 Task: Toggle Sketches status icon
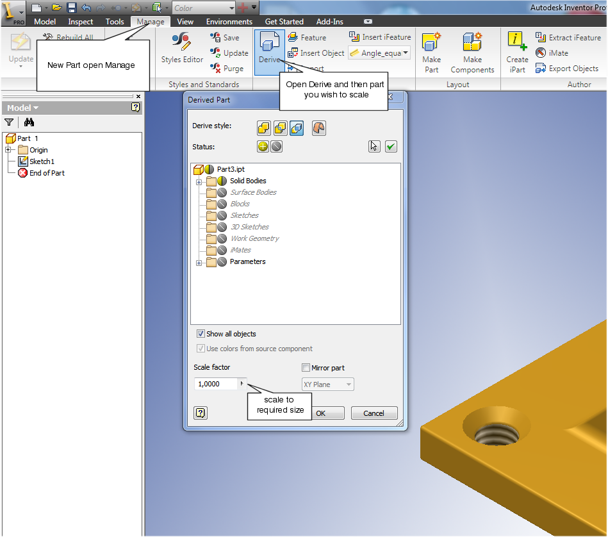point(222,215)
